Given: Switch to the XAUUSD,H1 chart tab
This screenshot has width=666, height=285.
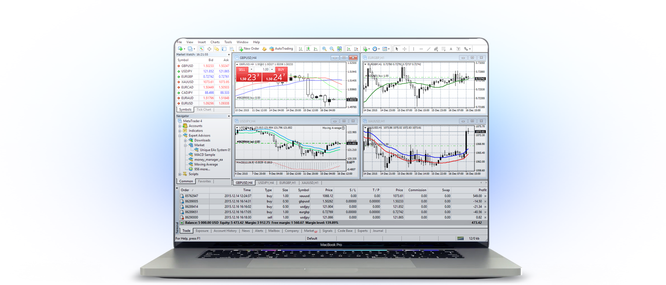Looking at the screenshot, I should click(310, 183).
